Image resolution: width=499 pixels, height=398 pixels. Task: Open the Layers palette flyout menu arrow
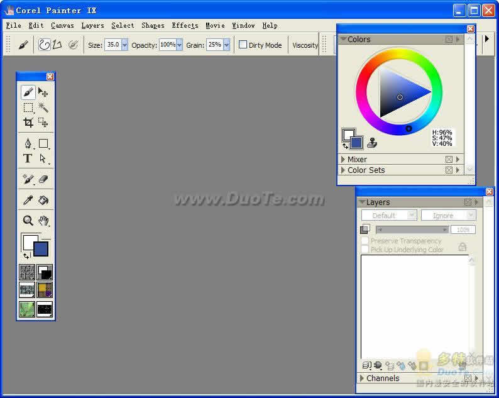(476, 202)
